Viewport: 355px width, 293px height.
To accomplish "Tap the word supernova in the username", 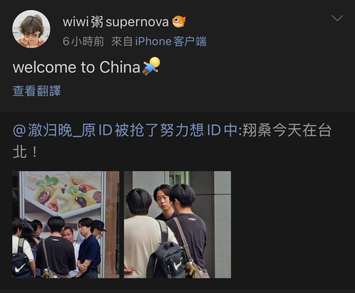I will tap(137, 23).
